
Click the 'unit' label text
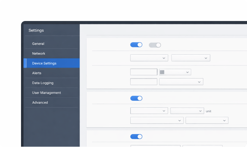pyautogui.click(x=208, y=111)
